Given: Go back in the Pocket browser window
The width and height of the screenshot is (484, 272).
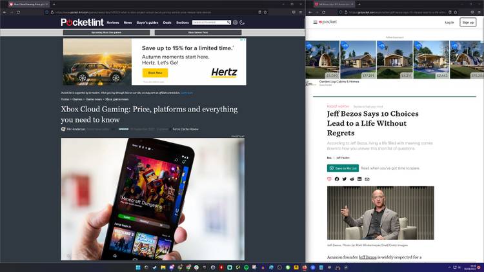Looking at the screenshot, I should point(310,12).
